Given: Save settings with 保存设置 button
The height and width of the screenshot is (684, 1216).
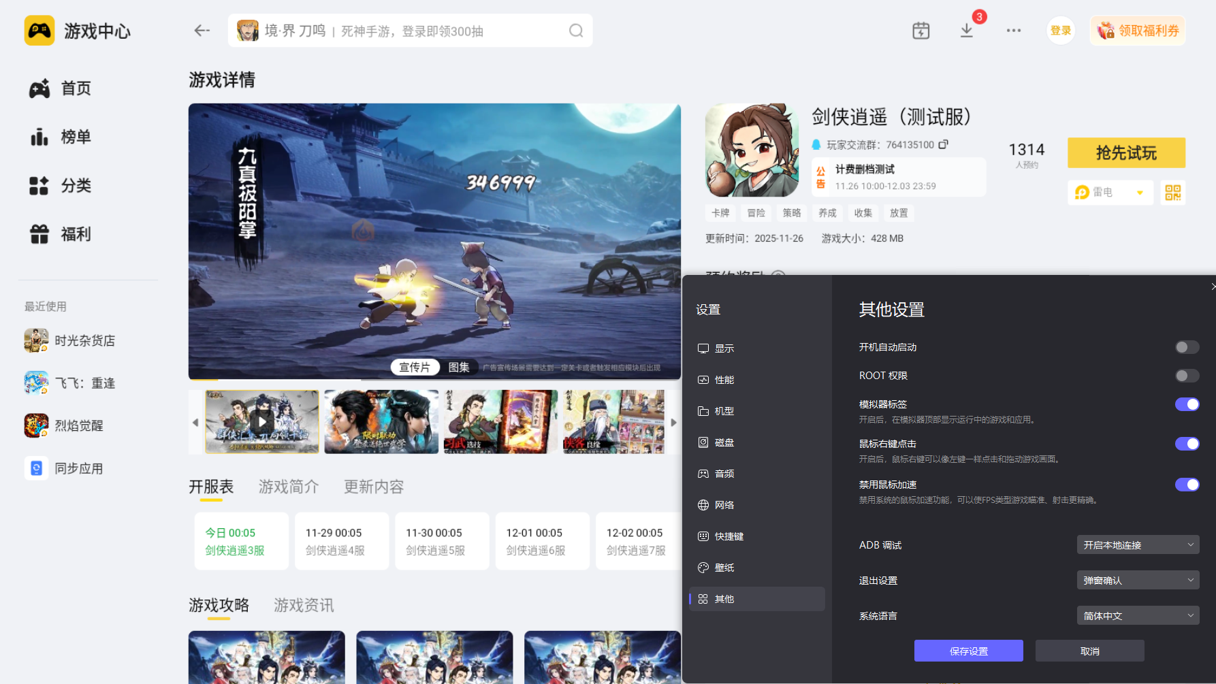Looking at the screenshot, I should coord(969,651).
